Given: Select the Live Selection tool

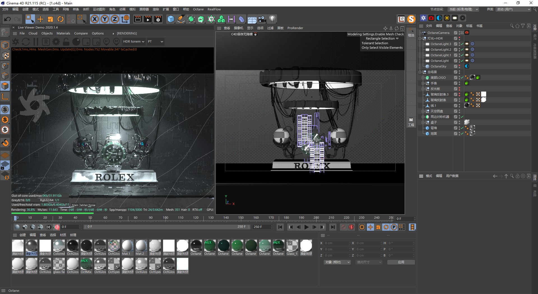Looking at the screenshot, I should pyautogui.click(x=30, y=19).
